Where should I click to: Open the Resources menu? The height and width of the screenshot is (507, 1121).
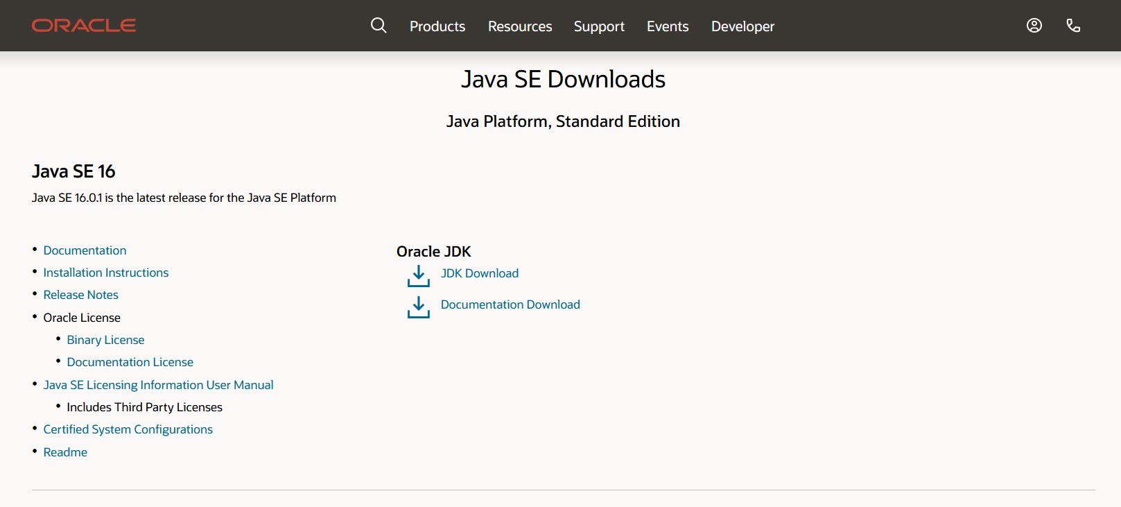520,26
